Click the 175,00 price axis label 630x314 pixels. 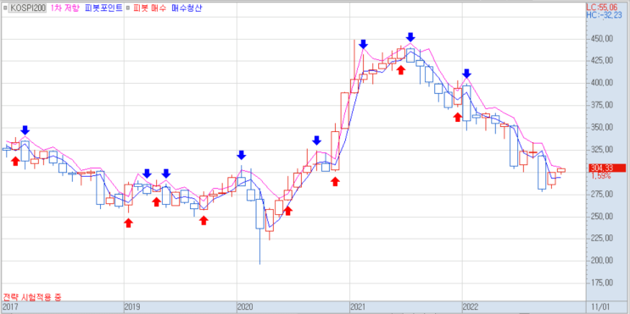click(x=601, y=284)
